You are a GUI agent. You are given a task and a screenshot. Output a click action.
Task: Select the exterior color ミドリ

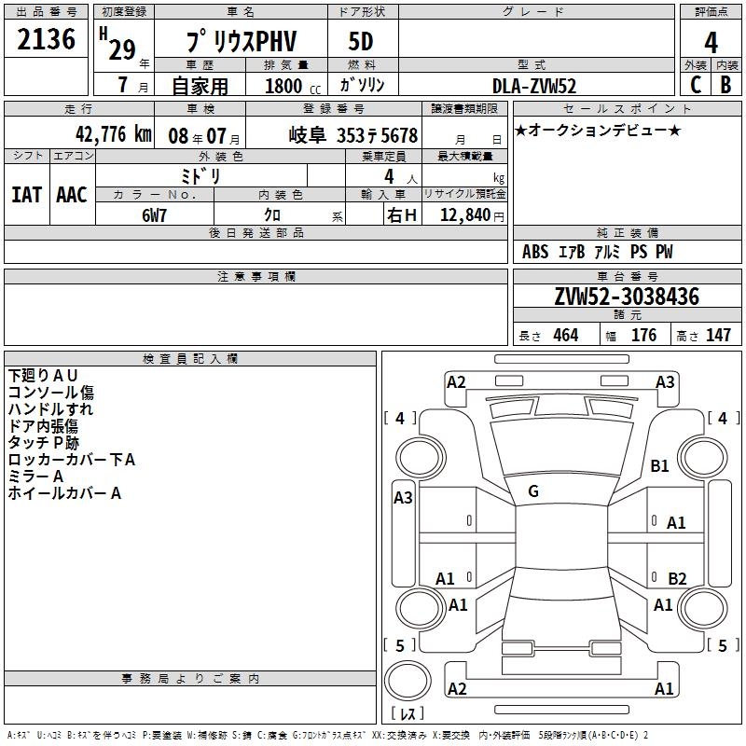200,176
